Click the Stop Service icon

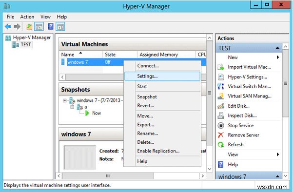(x=221, y=126)
